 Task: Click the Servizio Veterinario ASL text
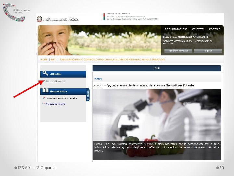[188, 42]
